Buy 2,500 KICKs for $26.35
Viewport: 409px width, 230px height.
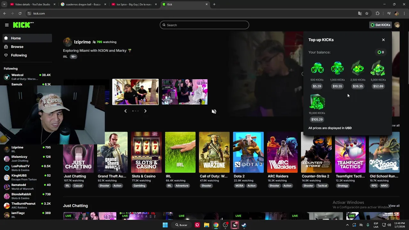point(358,86)
